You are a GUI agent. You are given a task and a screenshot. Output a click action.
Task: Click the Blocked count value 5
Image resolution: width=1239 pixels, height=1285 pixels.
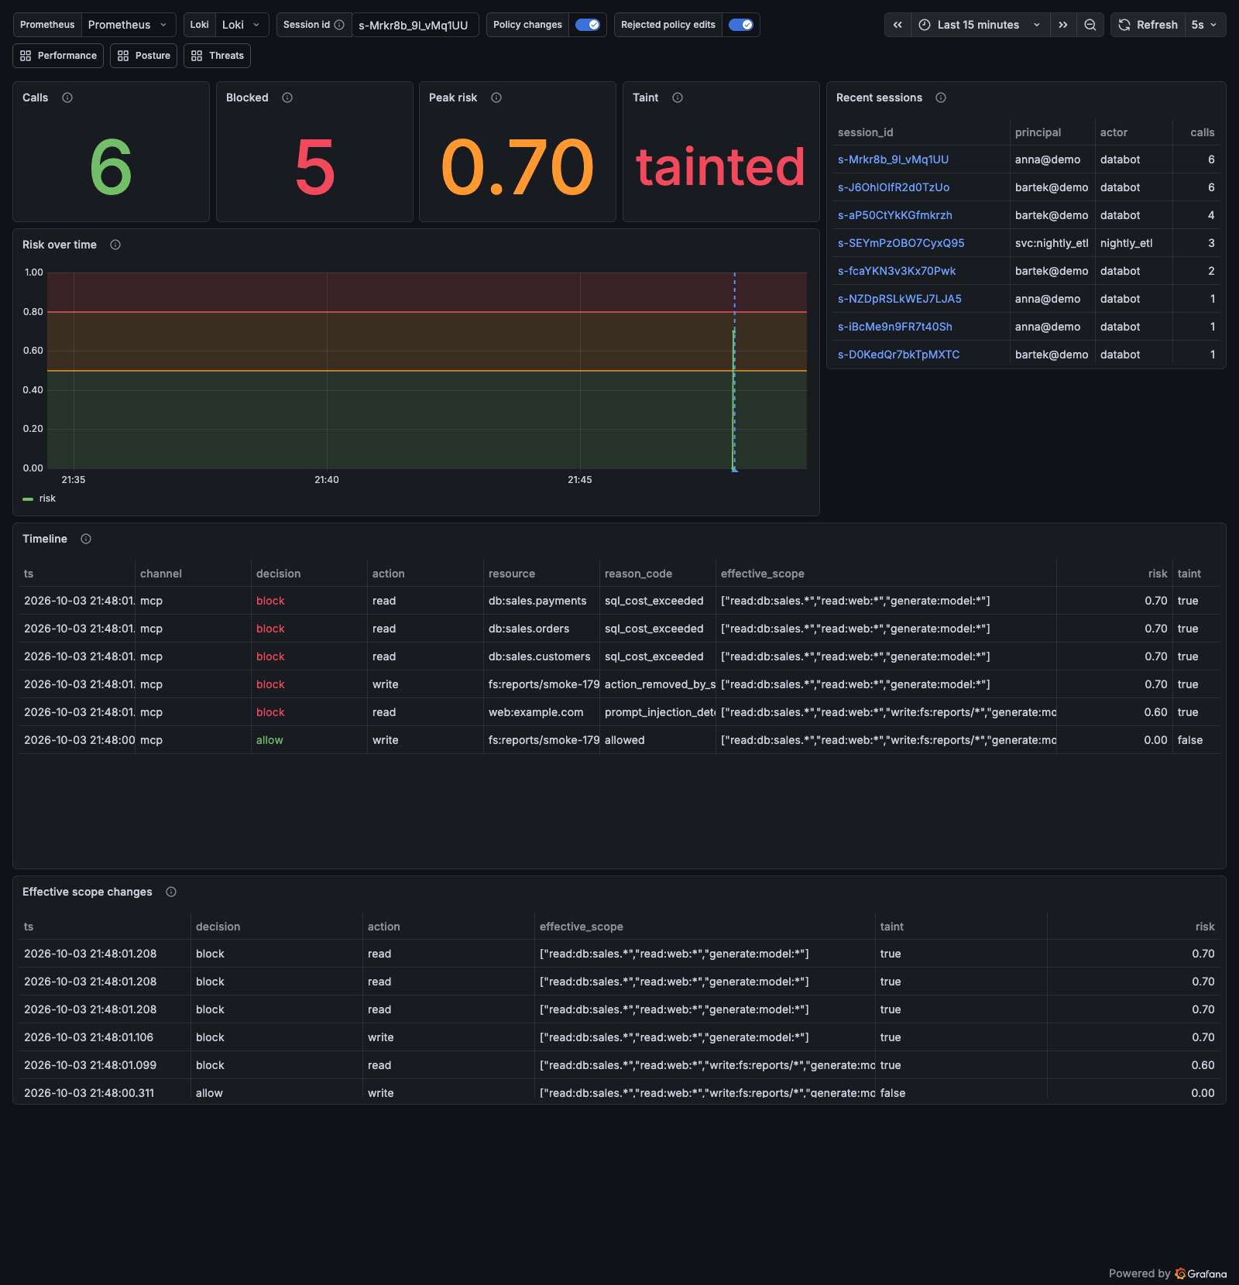(314, 167)
